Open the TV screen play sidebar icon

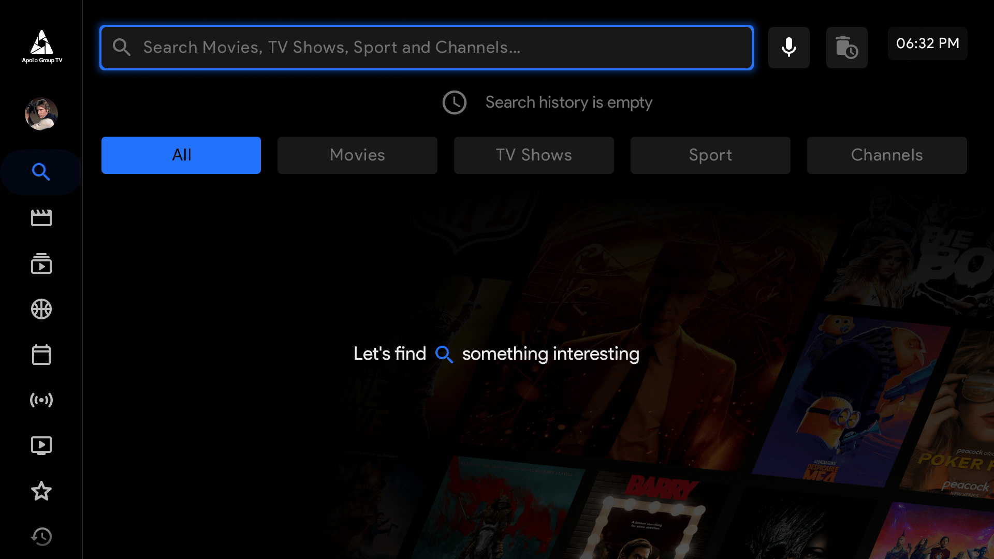pyautogui.click(x=41, y=446)
